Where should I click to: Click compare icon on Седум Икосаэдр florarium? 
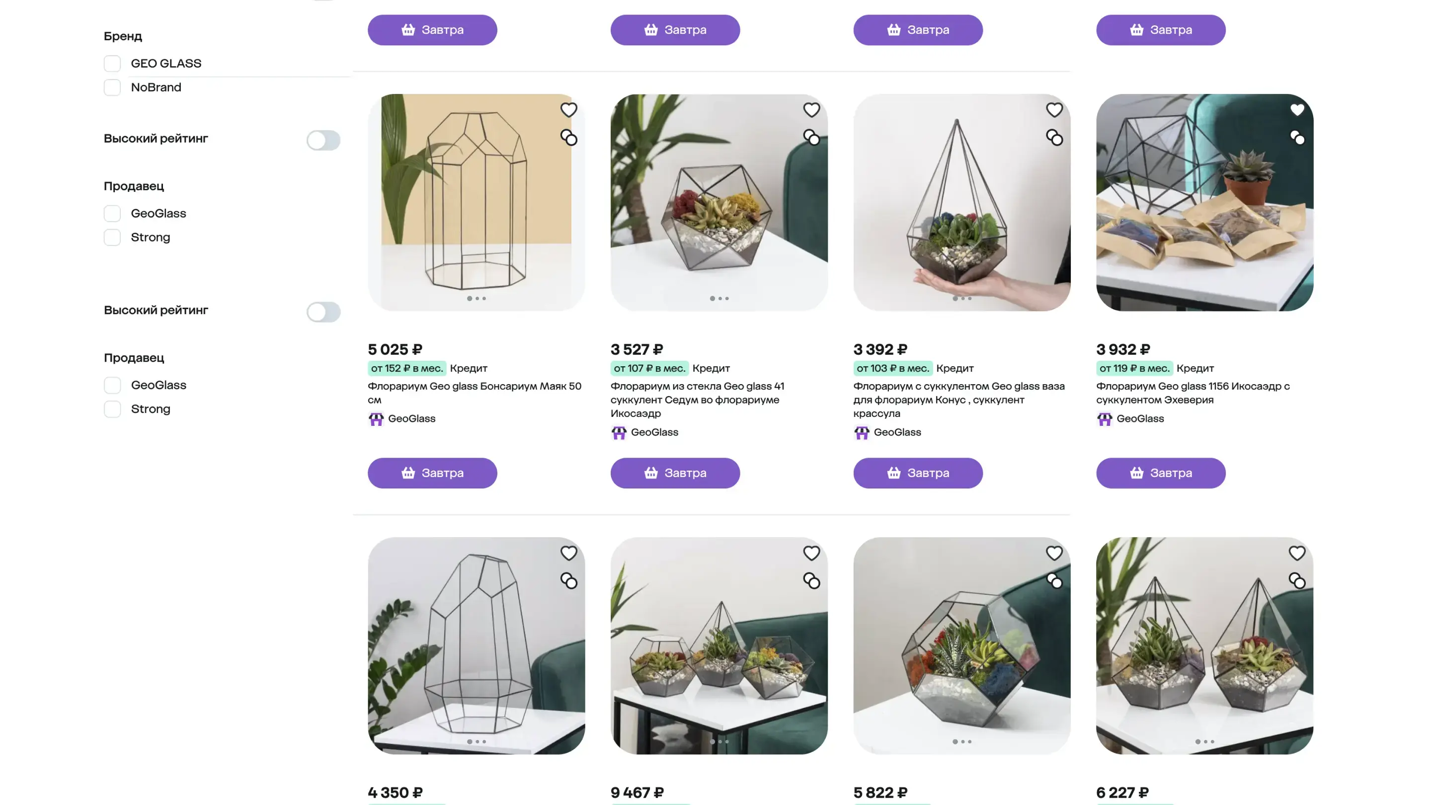click(x=811, y=137)
